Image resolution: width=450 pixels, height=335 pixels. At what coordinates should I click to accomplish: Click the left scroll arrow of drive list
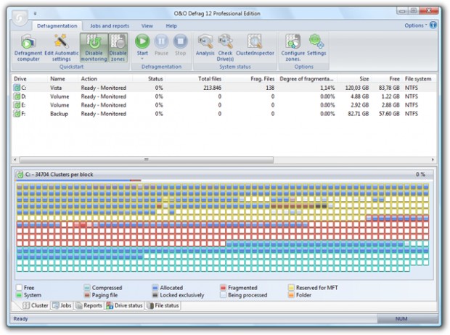click(x=15, y=160)
